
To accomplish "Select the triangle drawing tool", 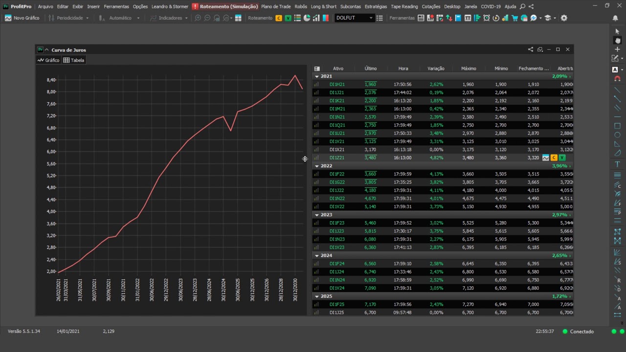I will coord(617,144).
